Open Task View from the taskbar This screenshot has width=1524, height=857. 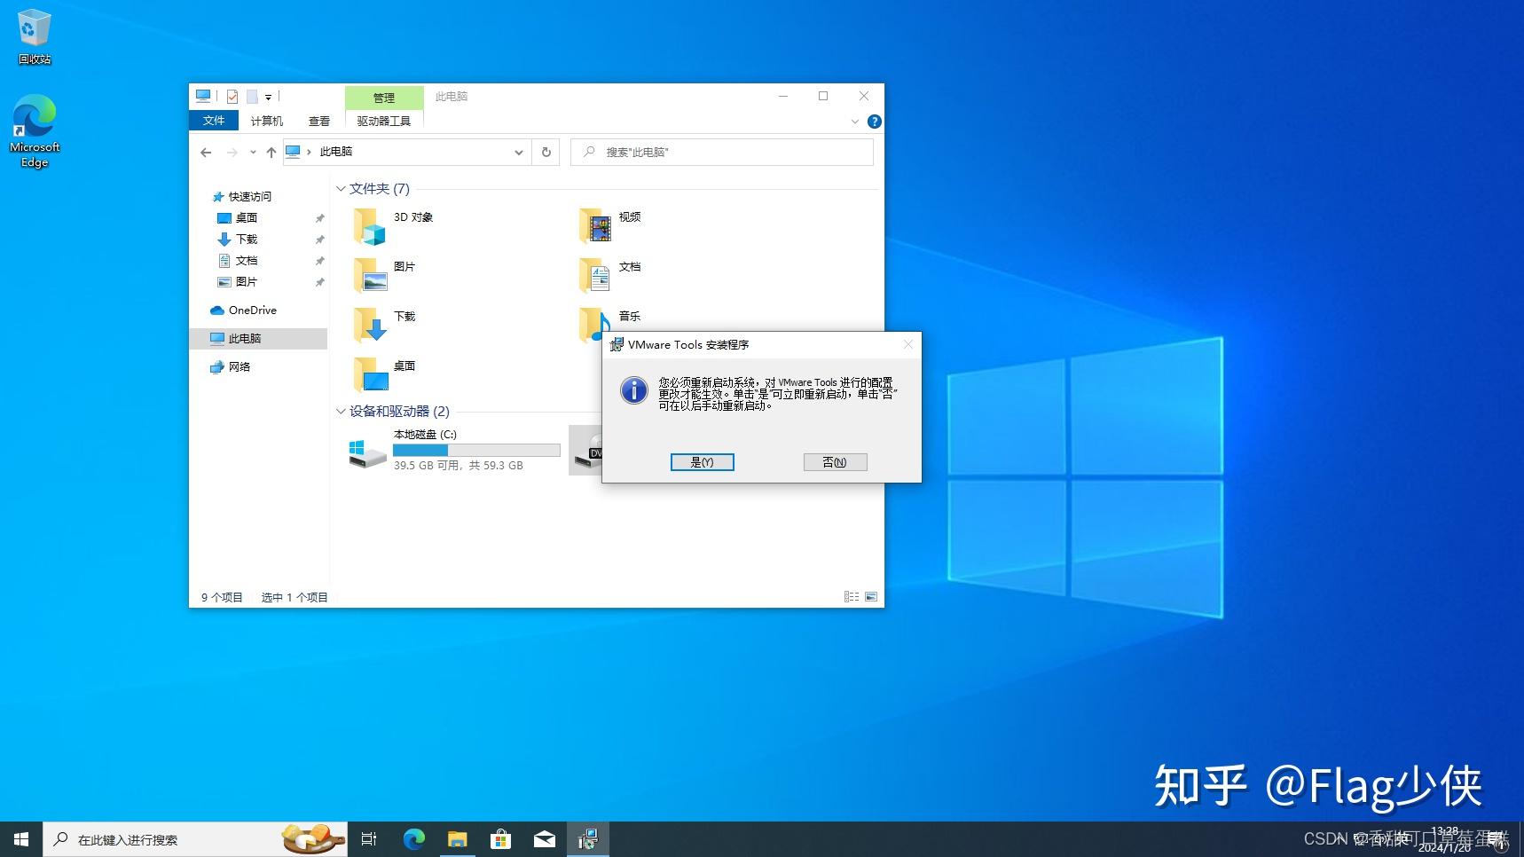(x=369, y=838)
